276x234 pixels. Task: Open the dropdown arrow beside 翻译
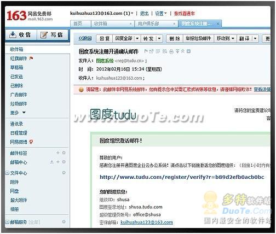[x=255, y=39]
